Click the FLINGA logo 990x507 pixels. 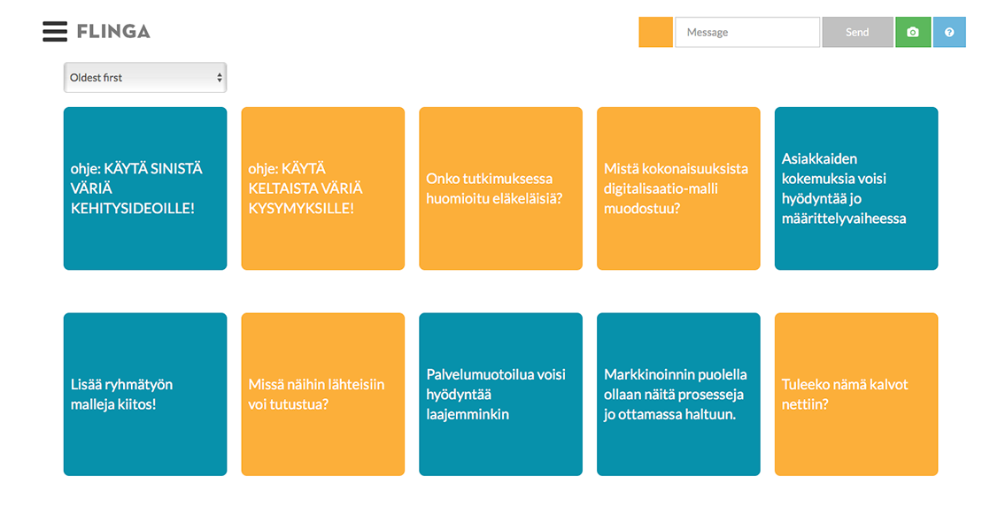[x=113, y=32]
